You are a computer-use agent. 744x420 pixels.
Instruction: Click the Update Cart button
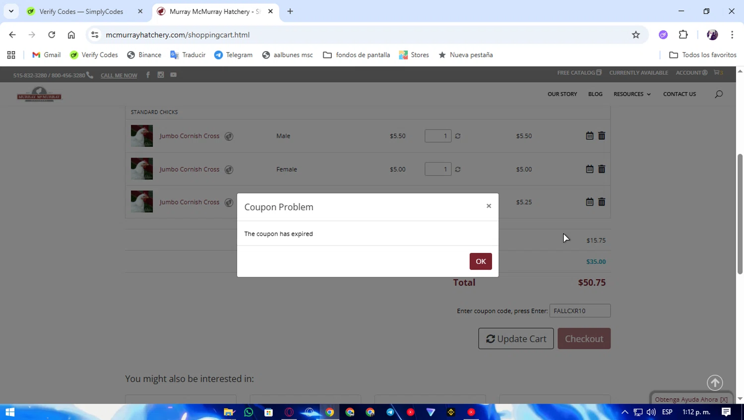coord(516,339)
